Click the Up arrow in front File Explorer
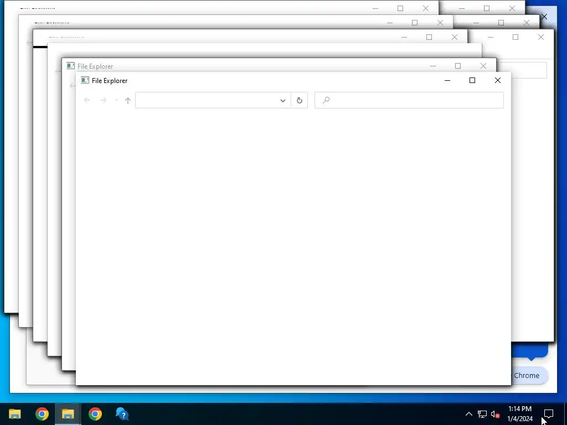This screenshot has height=425, width=567. tap(128, 101)
